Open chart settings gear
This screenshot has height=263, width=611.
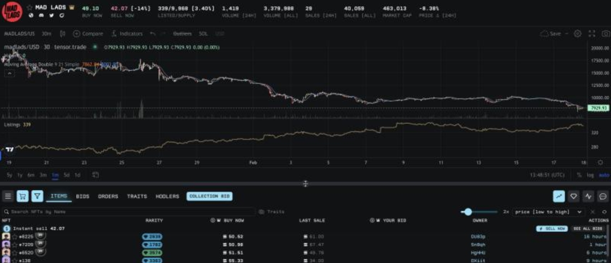(578, 34)
